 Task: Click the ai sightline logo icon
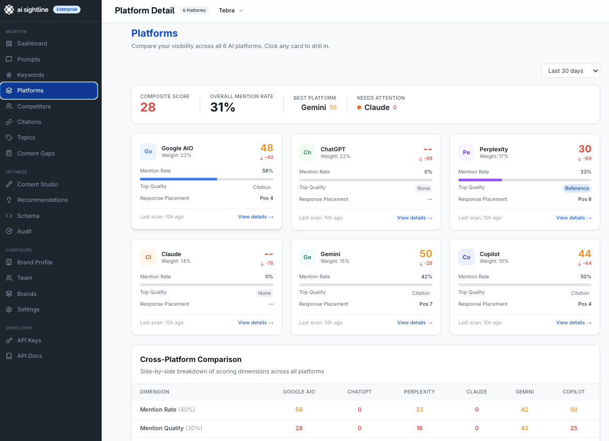[9, 10]
